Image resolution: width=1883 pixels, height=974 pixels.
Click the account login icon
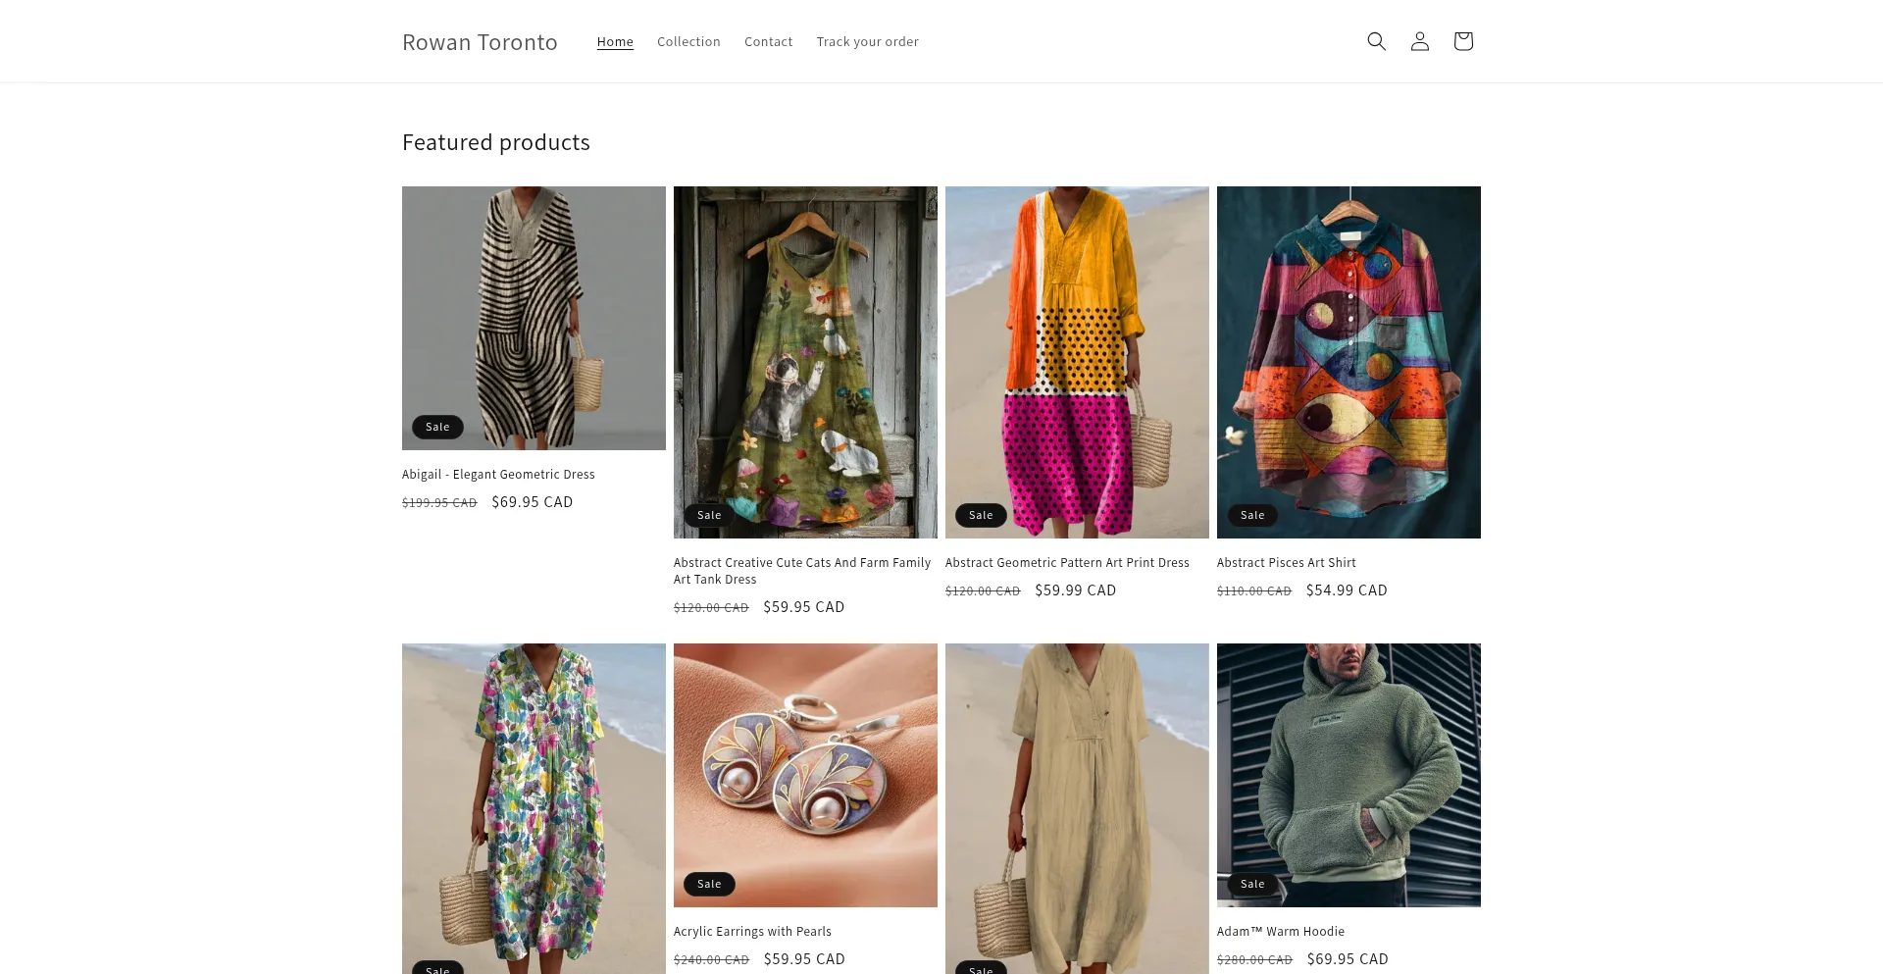click(1419, 41)
